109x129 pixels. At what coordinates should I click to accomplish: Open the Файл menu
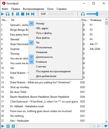(5, 9)
